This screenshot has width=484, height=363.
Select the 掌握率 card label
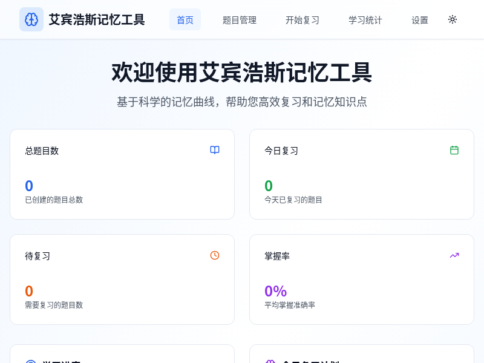click(x=277, y=256)
